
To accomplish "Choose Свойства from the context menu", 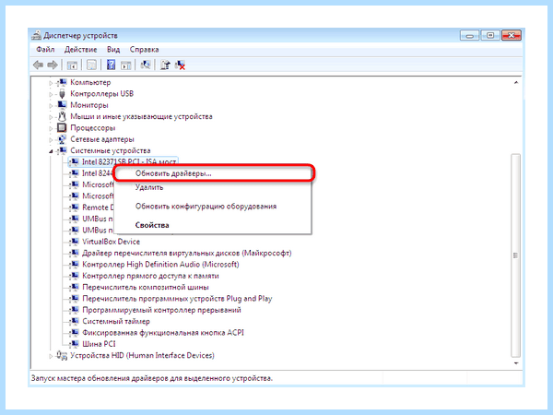I will pos(213,225).
